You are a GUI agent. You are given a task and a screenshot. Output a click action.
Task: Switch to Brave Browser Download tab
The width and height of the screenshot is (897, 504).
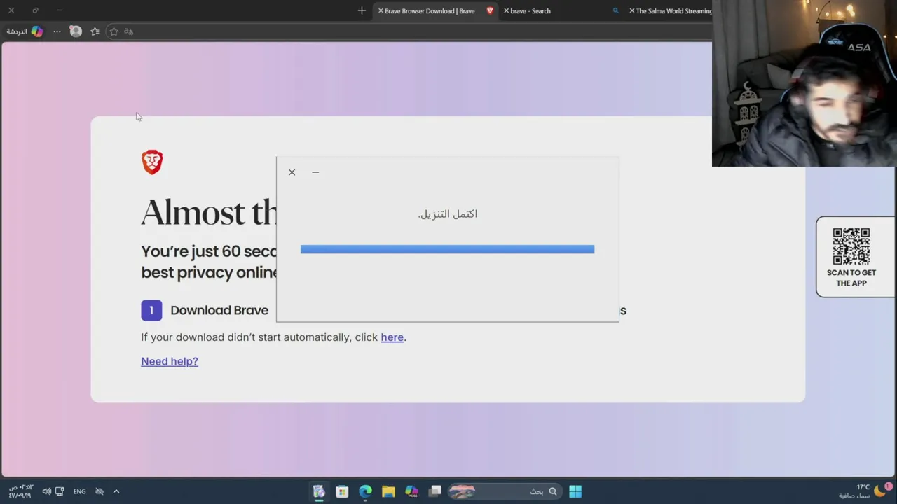coord(435,10)
